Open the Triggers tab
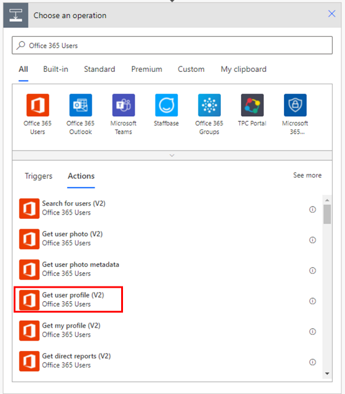The image size is (345, 394). pos(39,176)
